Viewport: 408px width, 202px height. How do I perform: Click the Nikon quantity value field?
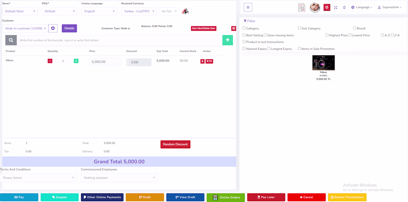[x=63, y=61]
